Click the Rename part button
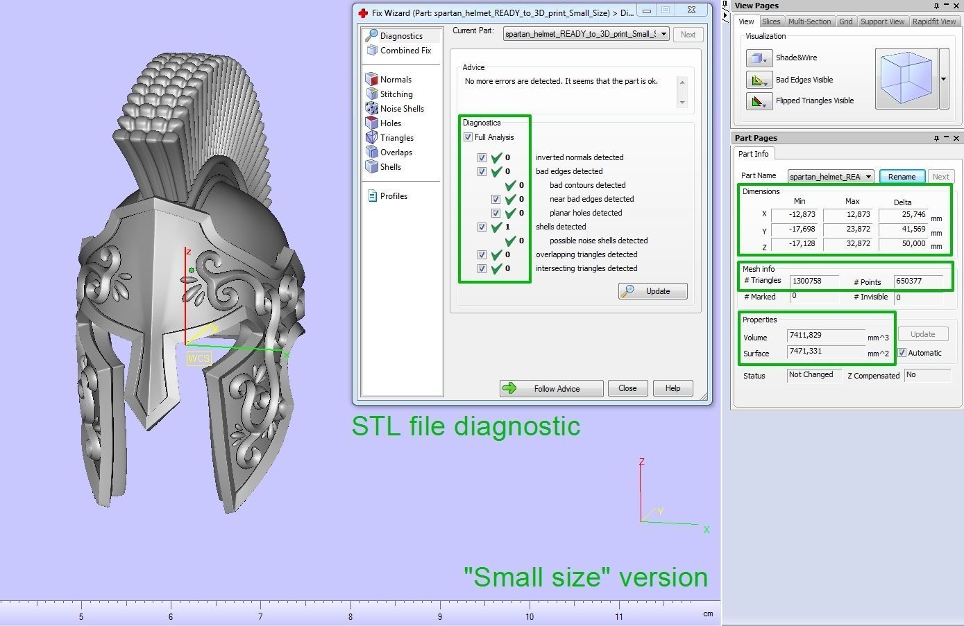 tap(902, 177)
